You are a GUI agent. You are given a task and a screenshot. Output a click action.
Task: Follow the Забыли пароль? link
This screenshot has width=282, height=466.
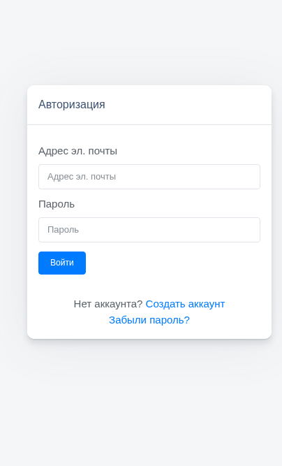click(149, 320)
